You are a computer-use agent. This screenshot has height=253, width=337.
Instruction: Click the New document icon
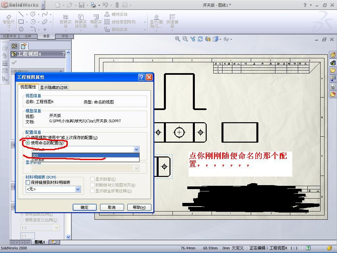pyautogui.click(x=58, y=5)
